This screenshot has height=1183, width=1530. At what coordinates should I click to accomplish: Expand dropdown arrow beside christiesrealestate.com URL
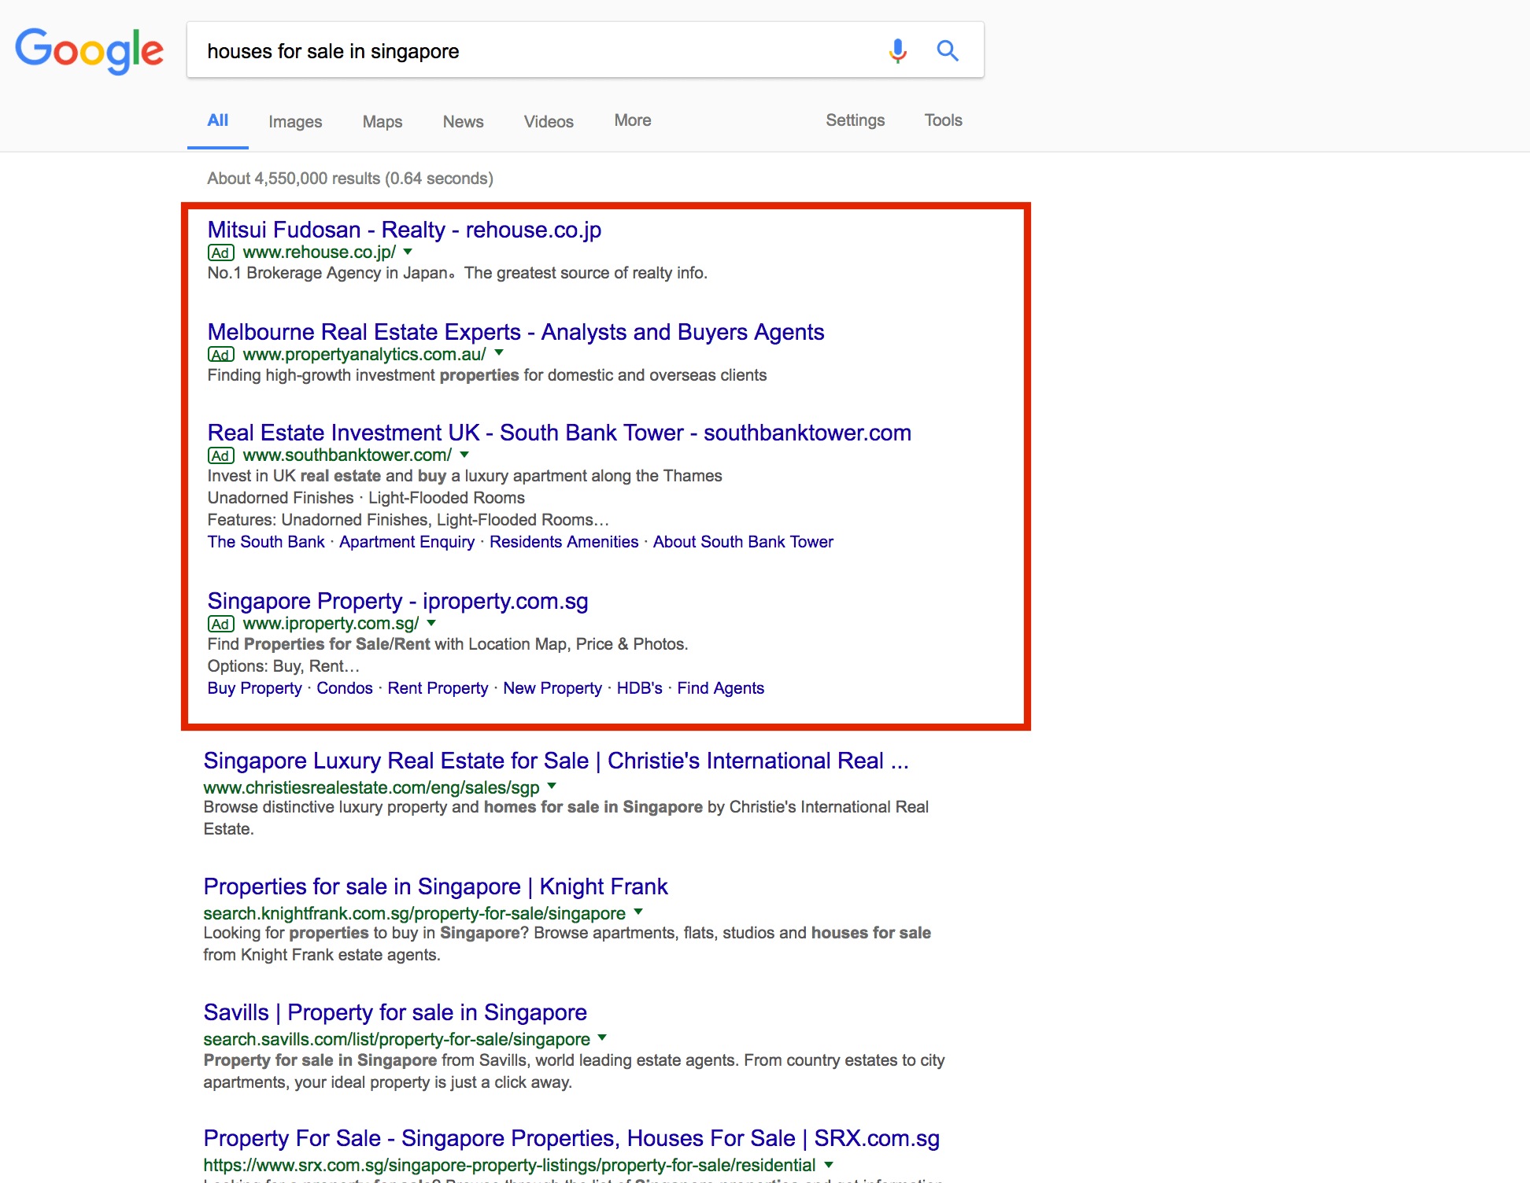pos(552,786)
